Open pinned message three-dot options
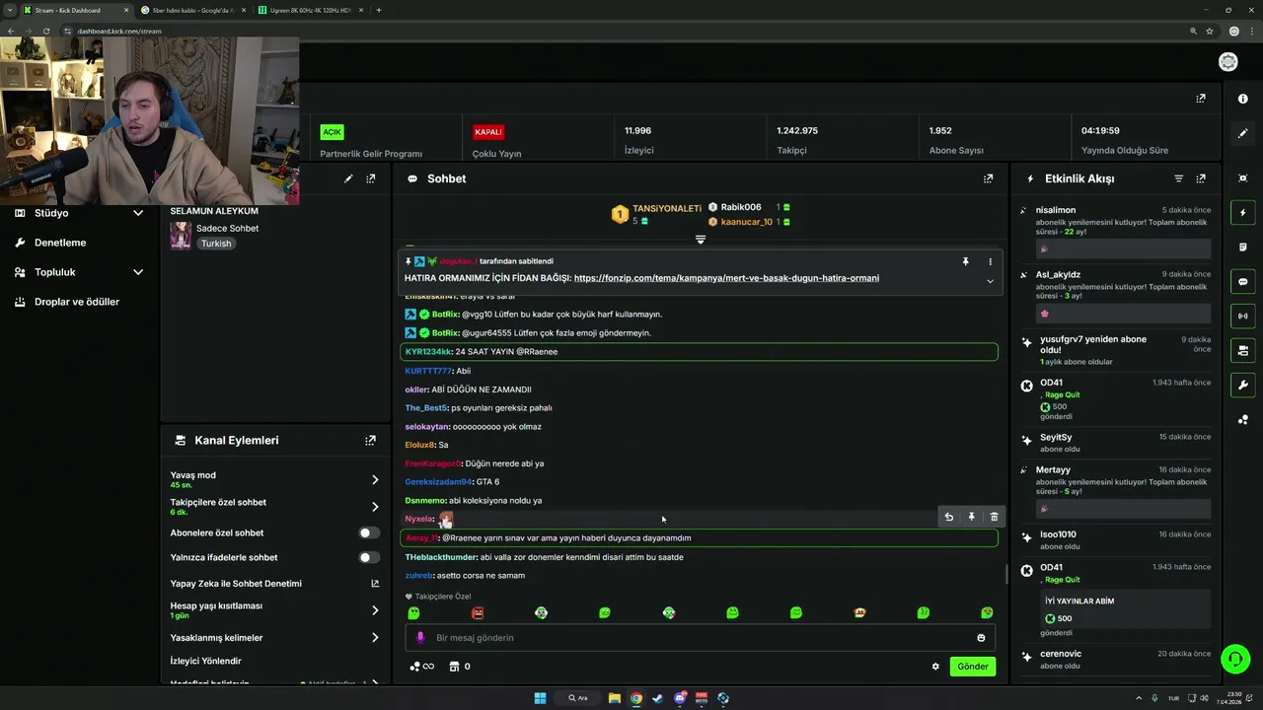The height and width of the screenshot is (710, 1263). [990, 262]
